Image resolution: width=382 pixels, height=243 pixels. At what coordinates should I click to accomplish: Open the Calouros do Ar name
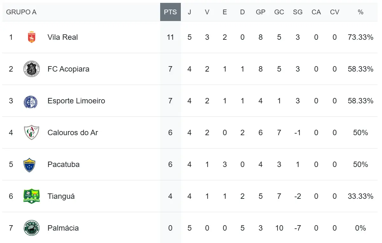click(73, 133)
